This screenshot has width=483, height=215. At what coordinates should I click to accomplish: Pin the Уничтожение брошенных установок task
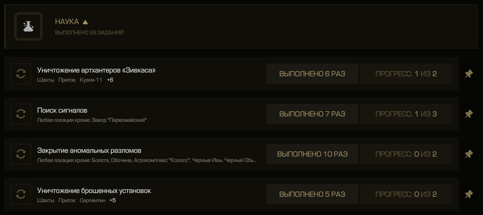(x=468, y=195)
